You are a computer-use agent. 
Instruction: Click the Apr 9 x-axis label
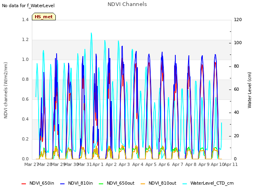(204, 164)
